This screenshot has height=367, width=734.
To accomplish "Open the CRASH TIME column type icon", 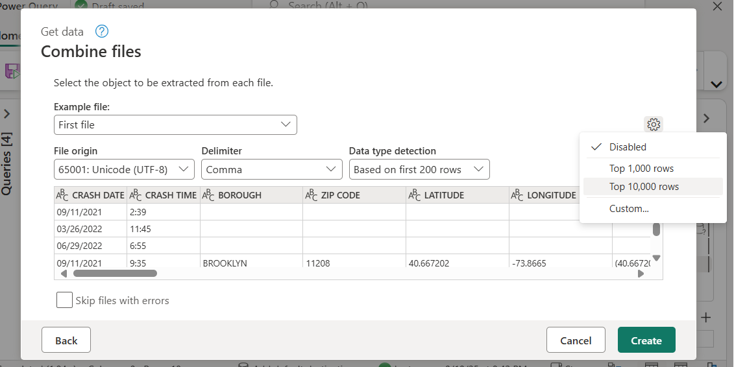I will 135,195.
